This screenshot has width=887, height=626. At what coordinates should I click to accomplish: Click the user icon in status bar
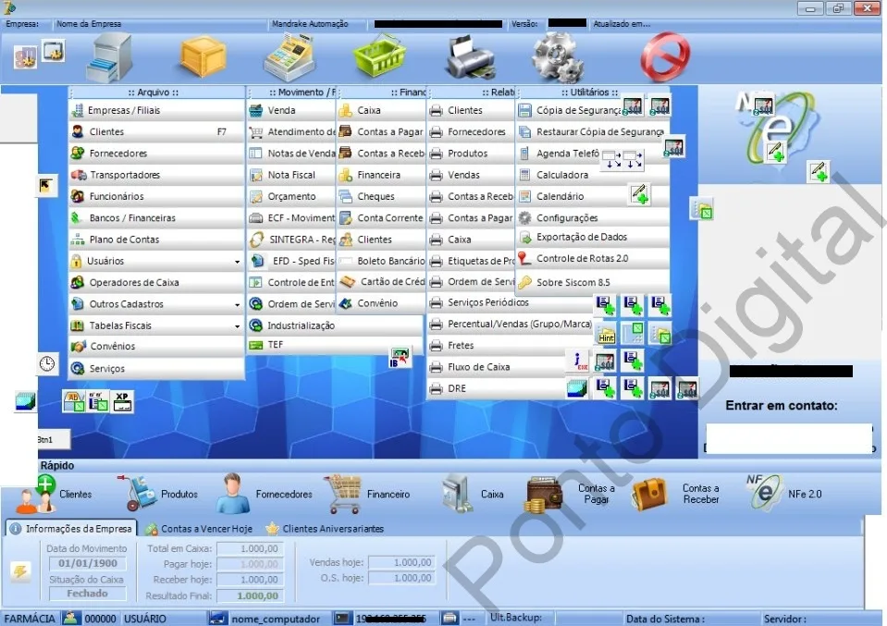coord(70,618)
